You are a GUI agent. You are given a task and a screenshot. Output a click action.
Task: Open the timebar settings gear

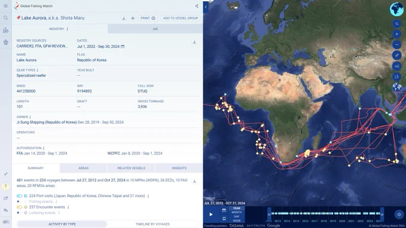399,214
